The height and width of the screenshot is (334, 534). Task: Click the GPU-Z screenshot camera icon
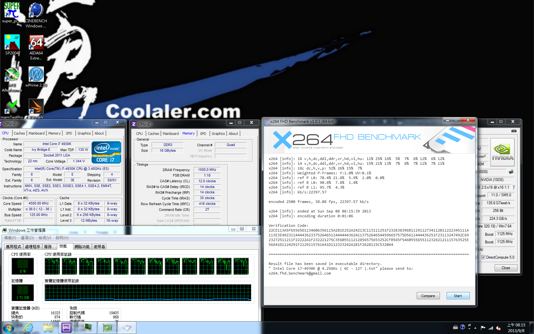tap(514, 131)
